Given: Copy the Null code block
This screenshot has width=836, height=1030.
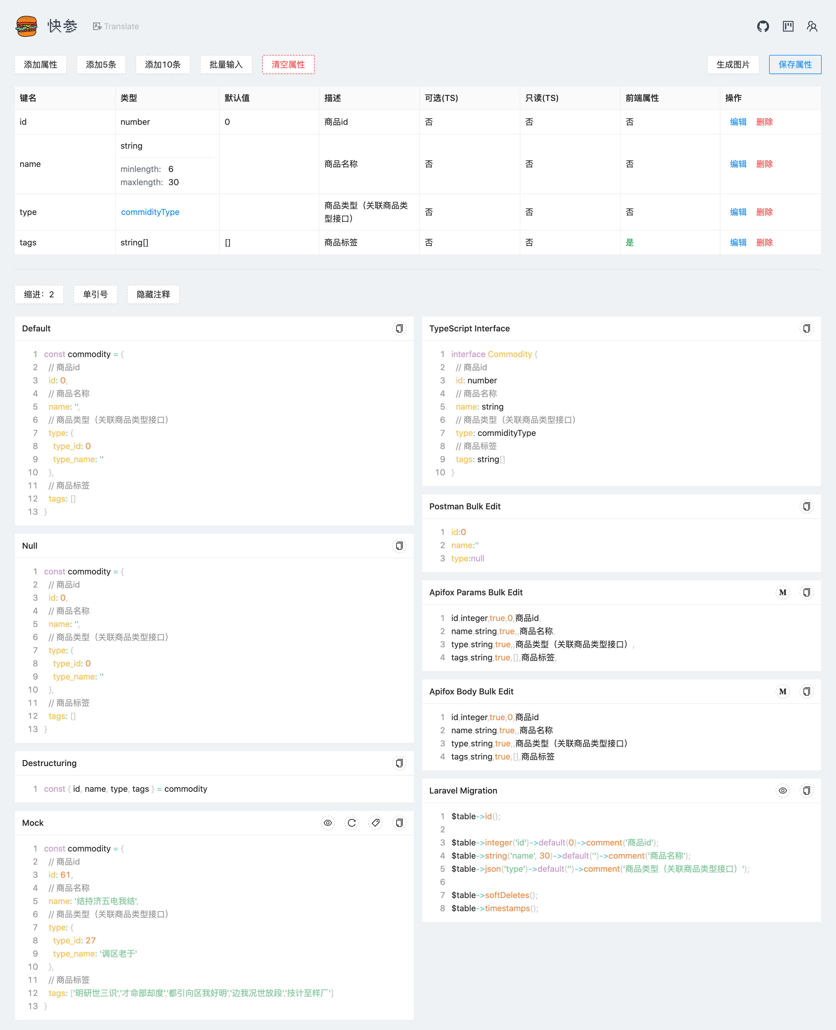Looking at the screenshot, I should click(x=399, y=545).
